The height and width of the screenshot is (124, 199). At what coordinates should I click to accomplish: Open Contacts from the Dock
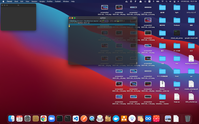coord(35,119)
